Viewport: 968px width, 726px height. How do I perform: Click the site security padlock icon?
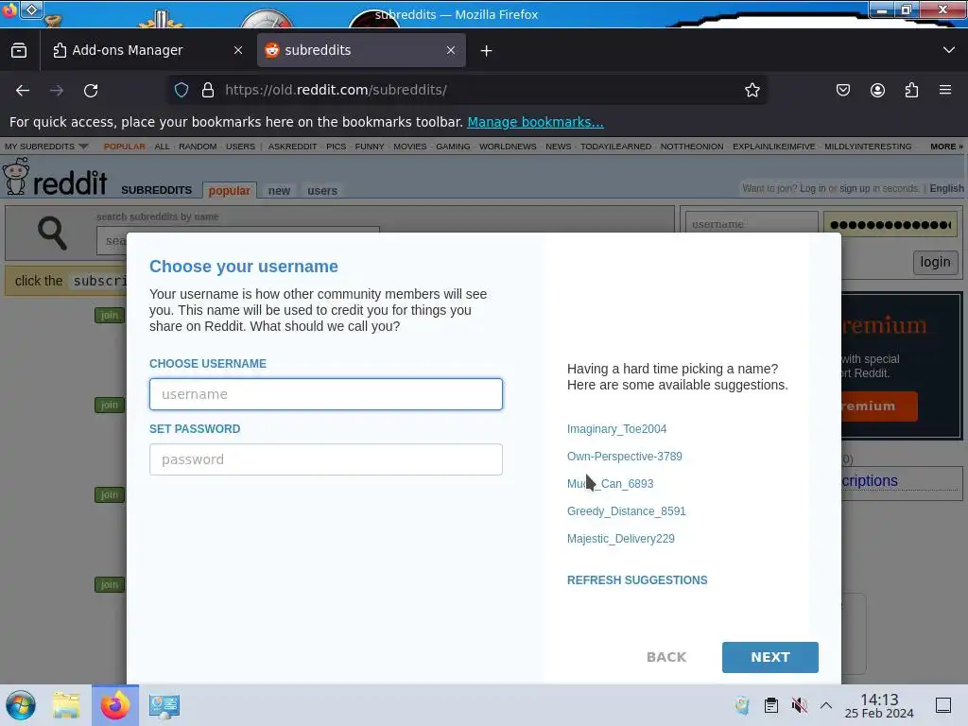(208, 90)
